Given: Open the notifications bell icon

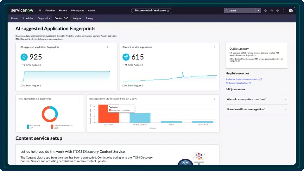Looking at the screenshot, I should [x=283, y=11].
